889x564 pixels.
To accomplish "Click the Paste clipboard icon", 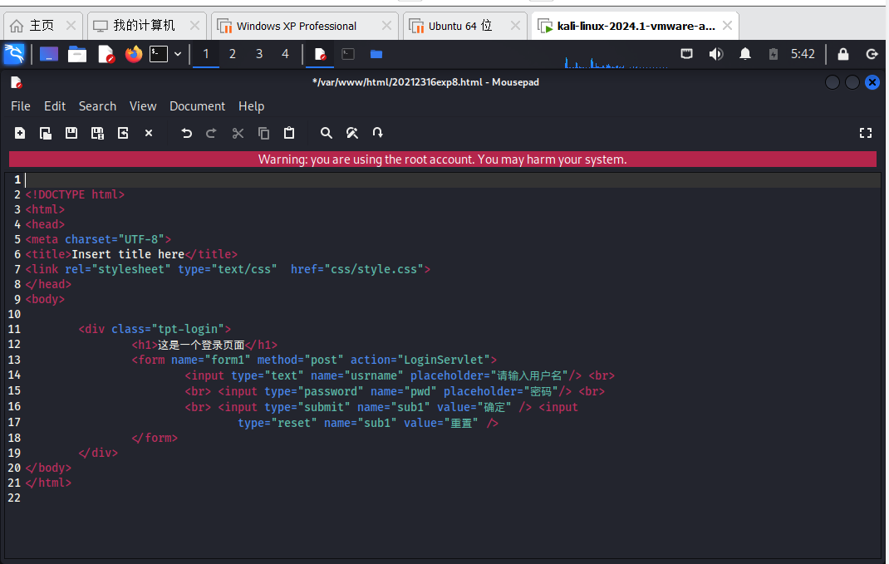I will [x=289, y=133].
